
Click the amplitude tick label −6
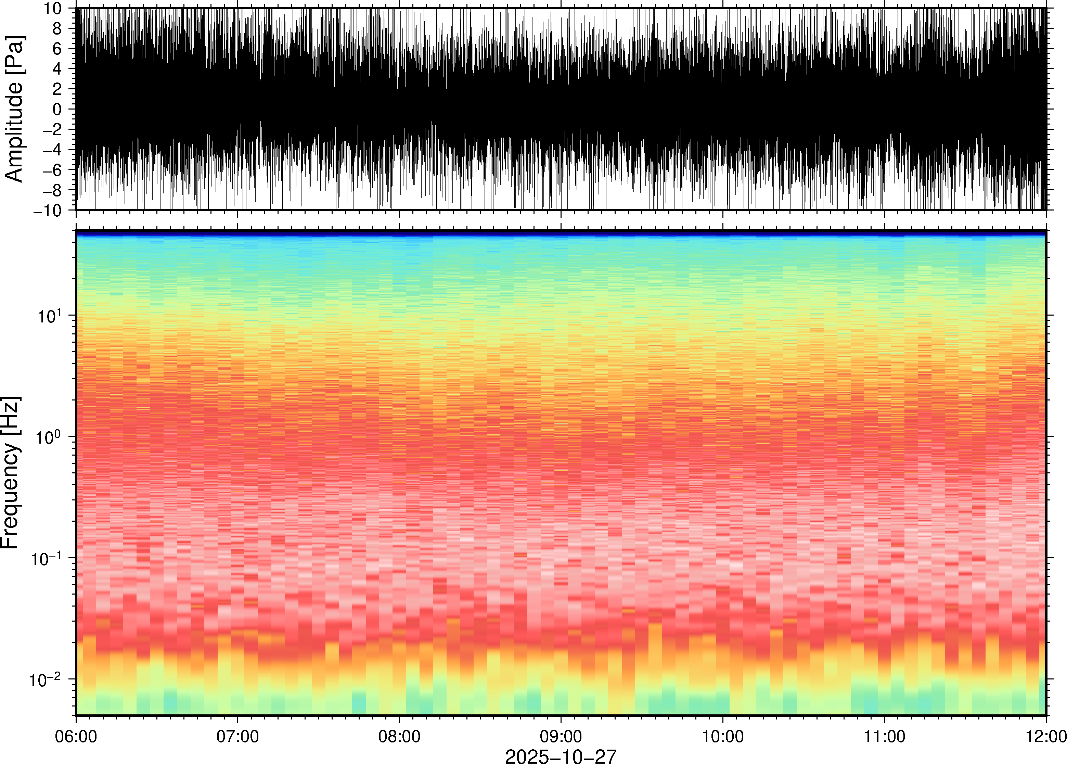coord(52,170)
